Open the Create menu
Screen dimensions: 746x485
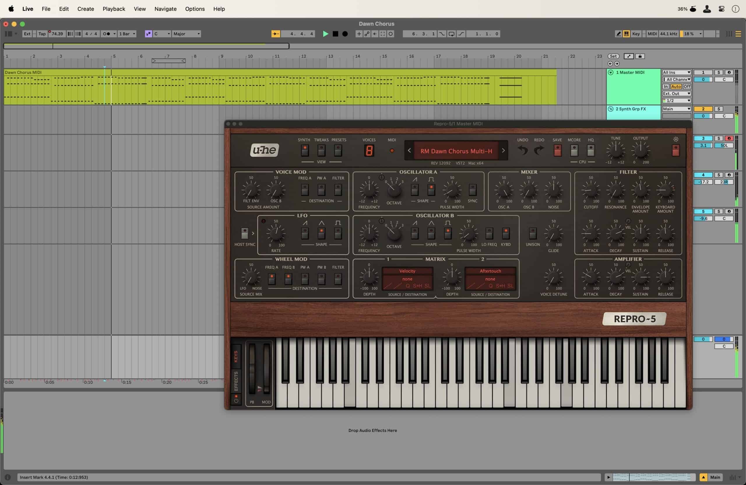tap(86, 9)
